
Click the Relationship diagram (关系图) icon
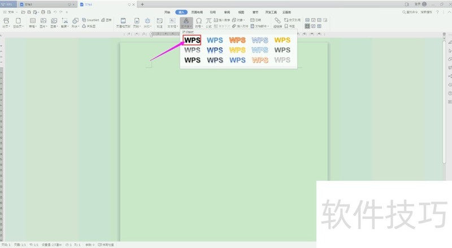[89, 26]
